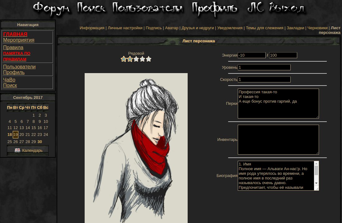342x223 pixels.
Task: Click day 25 in the calendar
Action: (10, 142)
